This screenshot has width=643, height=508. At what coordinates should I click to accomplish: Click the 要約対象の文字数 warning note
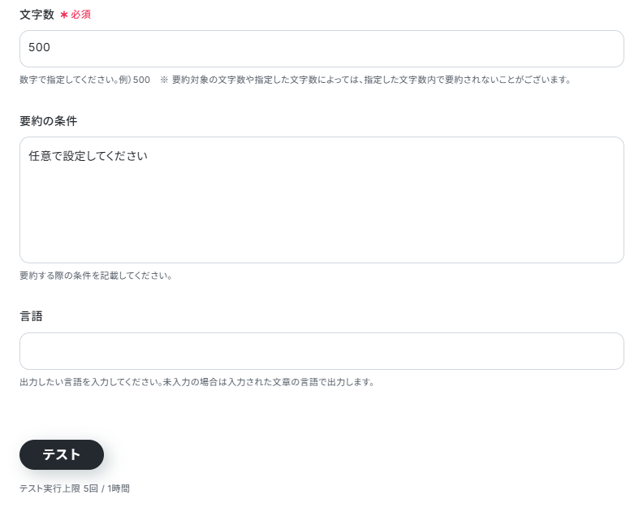coord(372,80)
